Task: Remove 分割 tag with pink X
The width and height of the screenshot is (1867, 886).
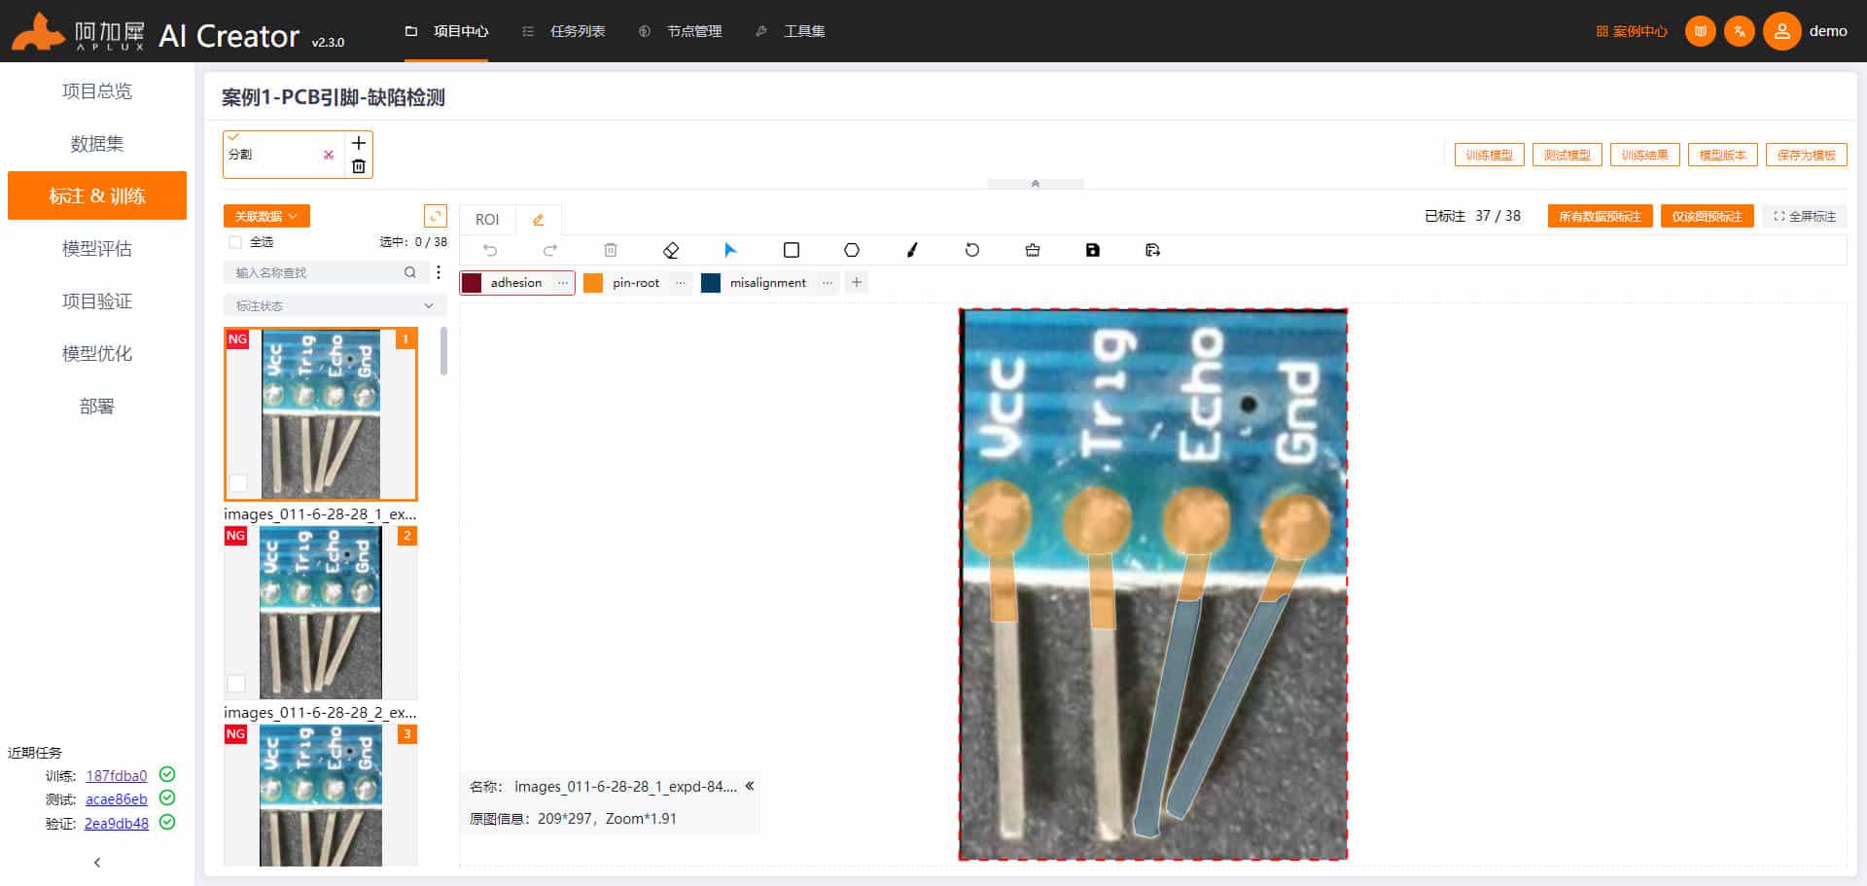Action: coord(329,155)
